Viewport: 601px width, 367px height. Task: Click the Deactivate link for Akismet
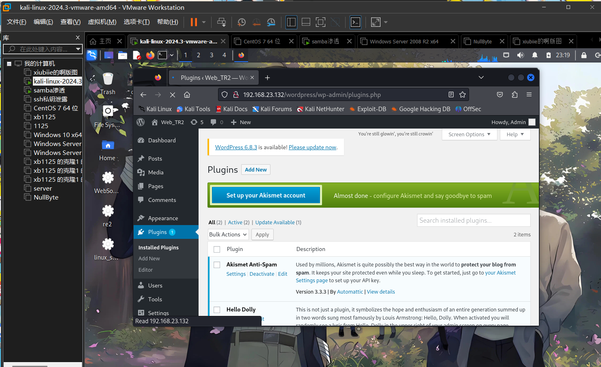pyautogui.click(x=262, y=274)
